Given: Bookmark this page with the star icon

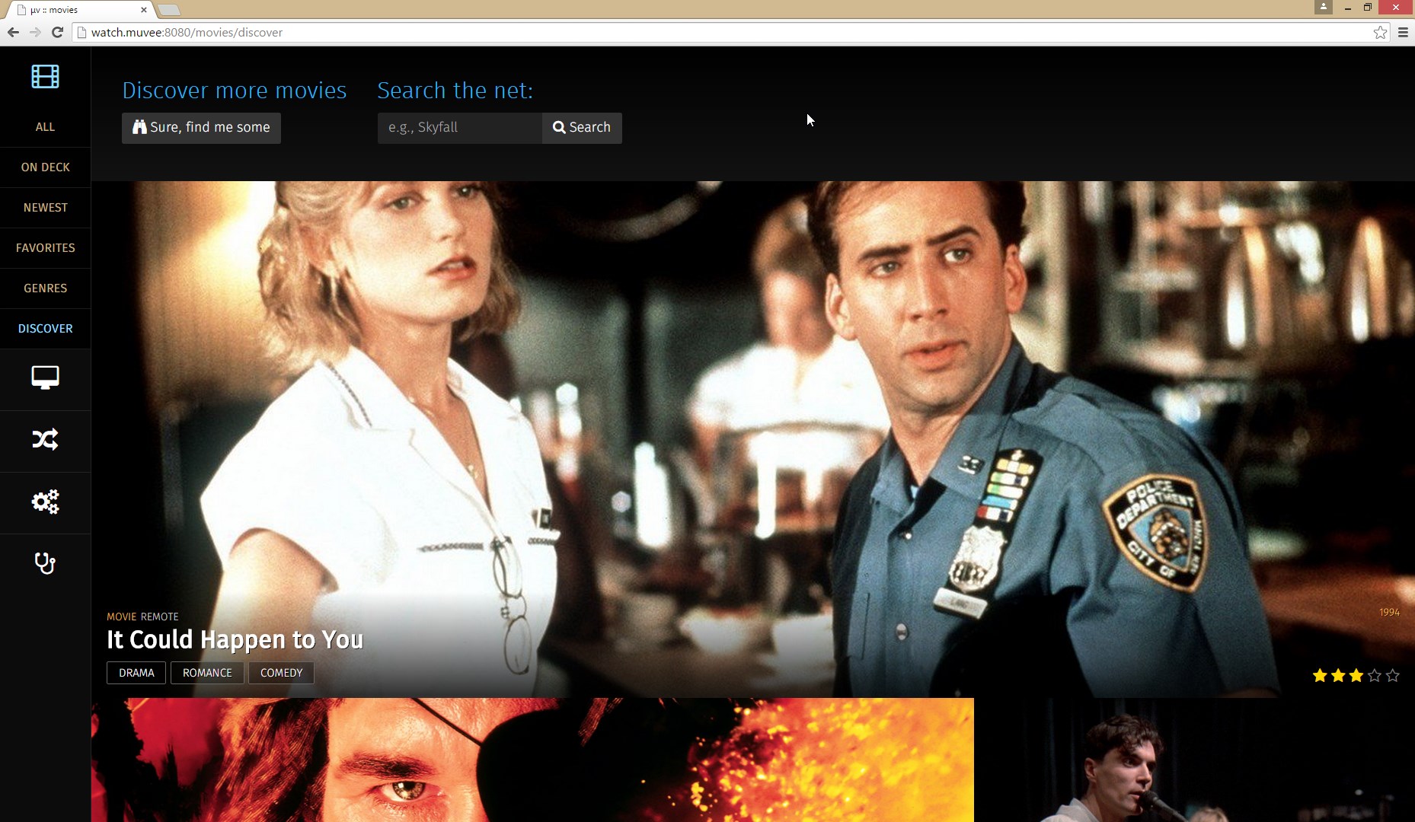Looking at the screenshot, I should coord(1380,32).
